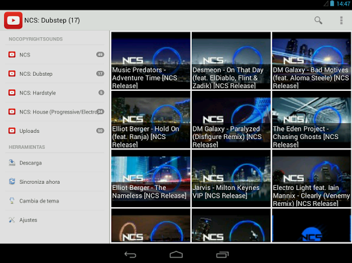
Task: Play The Eden Project - Chasing Ghosts
Action: coord(311,120)
